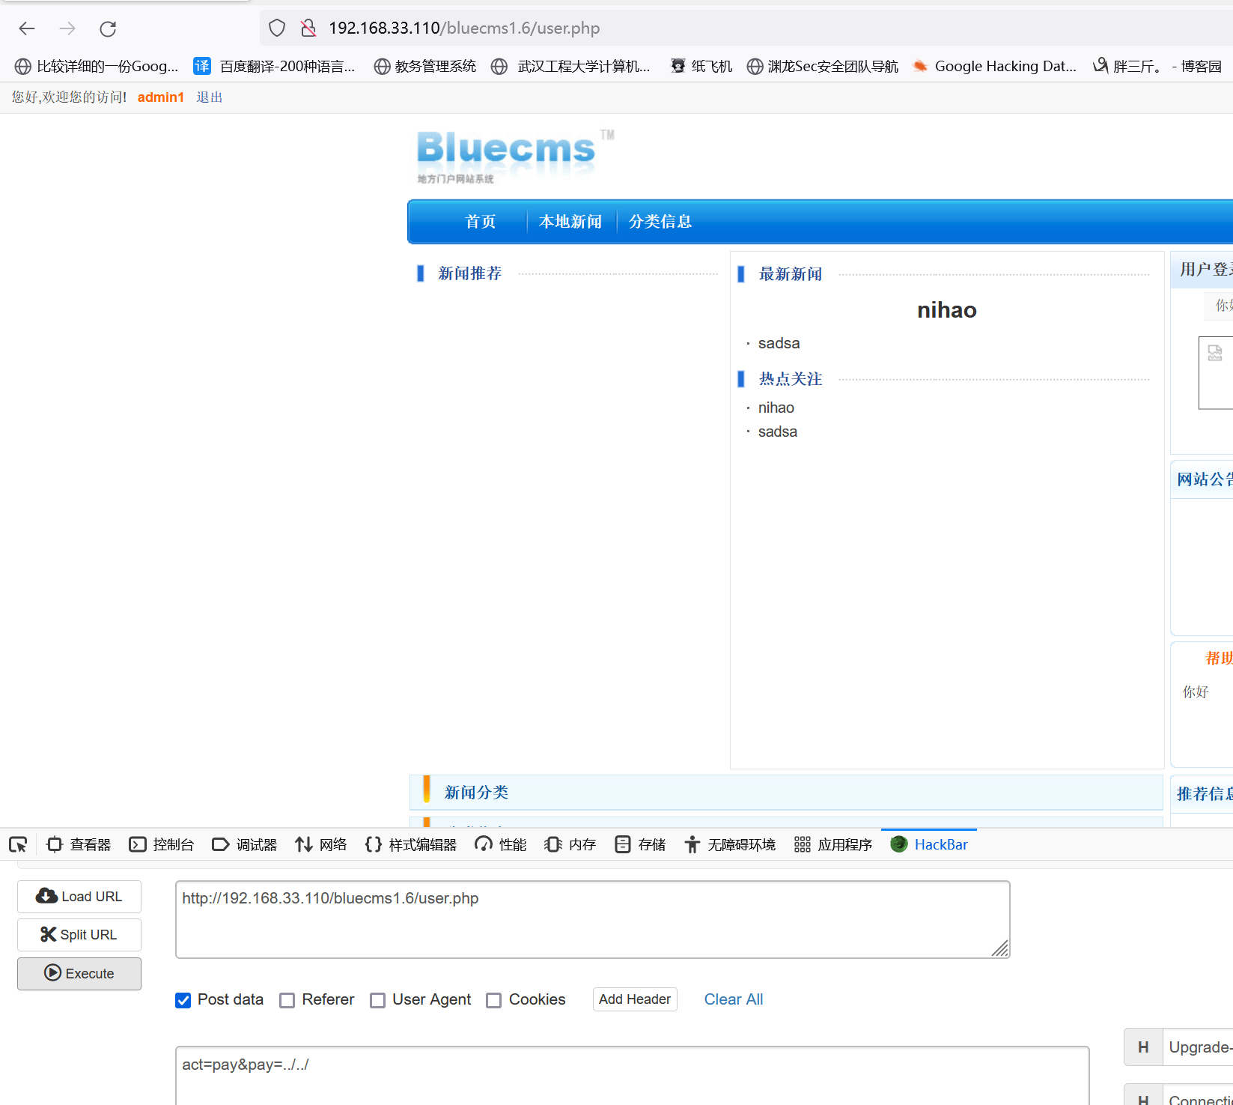Click the browser forward arrow

click(x=67, y=28)
